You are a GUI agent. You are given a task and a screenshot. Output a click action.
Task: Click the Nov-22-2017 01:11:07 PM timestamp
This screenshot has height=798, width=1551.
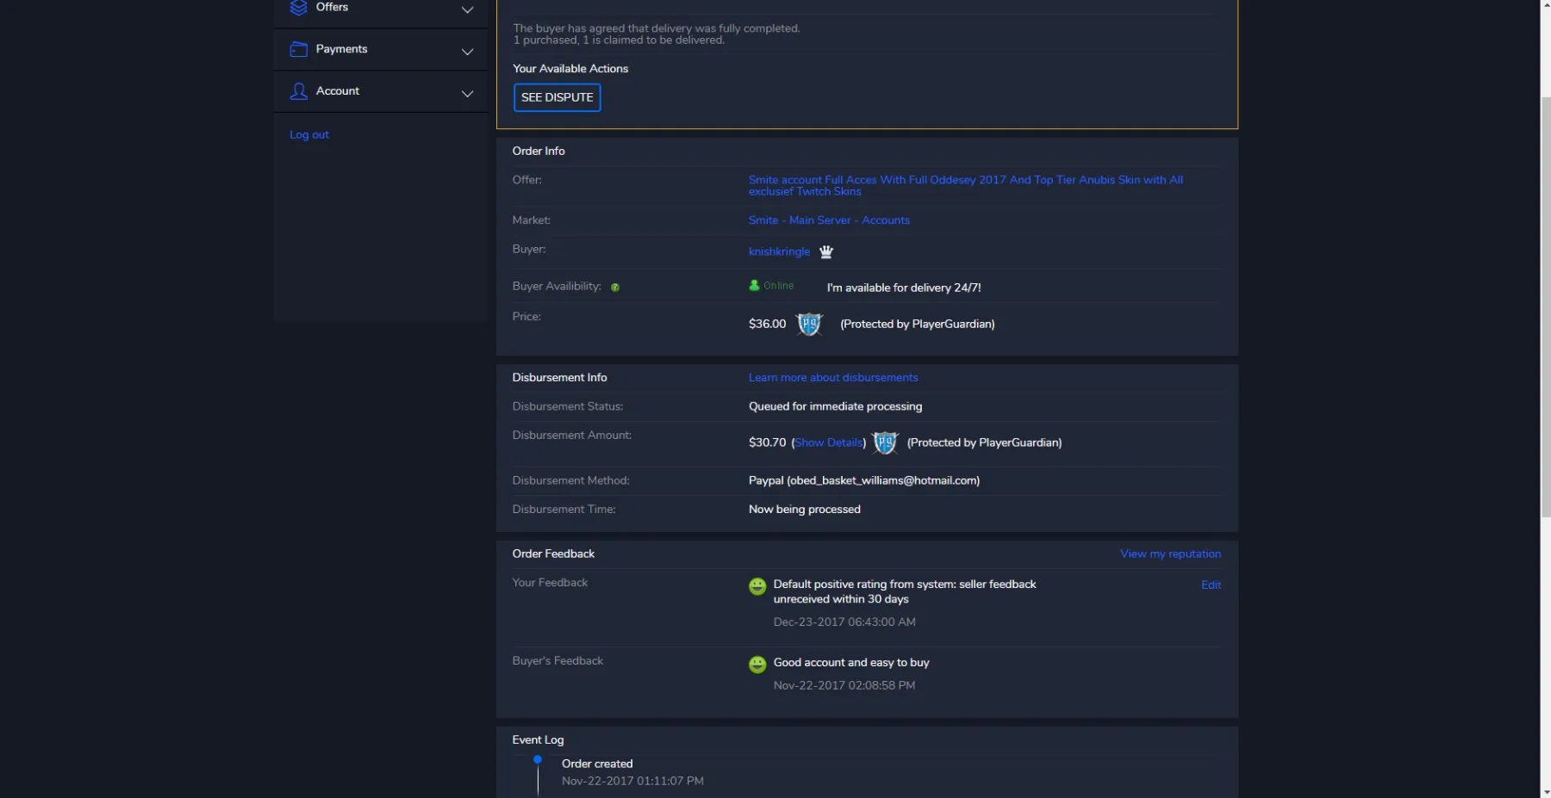632,782
